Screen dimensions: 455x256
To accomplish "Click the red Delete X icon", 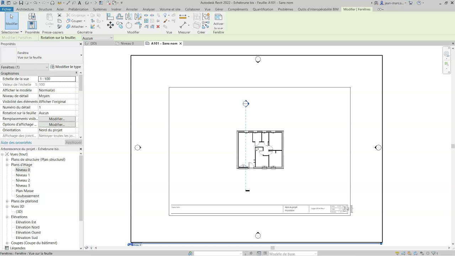I will (158, 27).
